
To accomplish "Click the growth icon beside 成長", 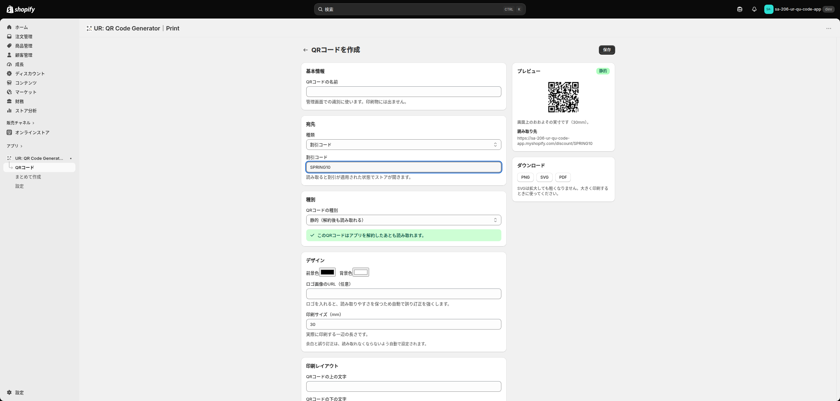I will click(x=9, y=64).
